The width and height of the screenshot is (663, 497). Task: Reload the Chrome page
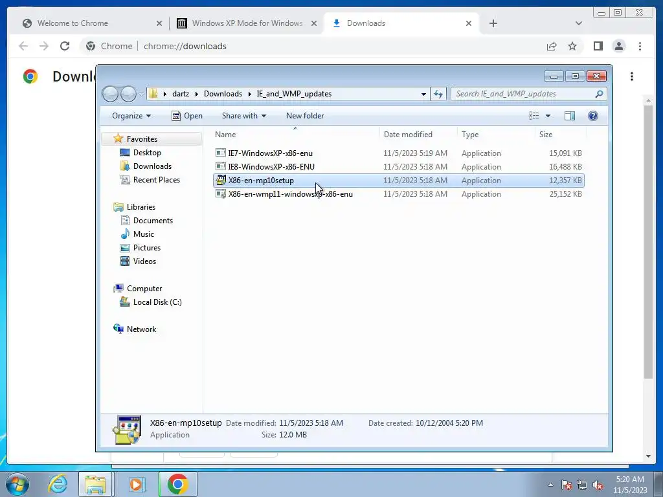[65, 46]
